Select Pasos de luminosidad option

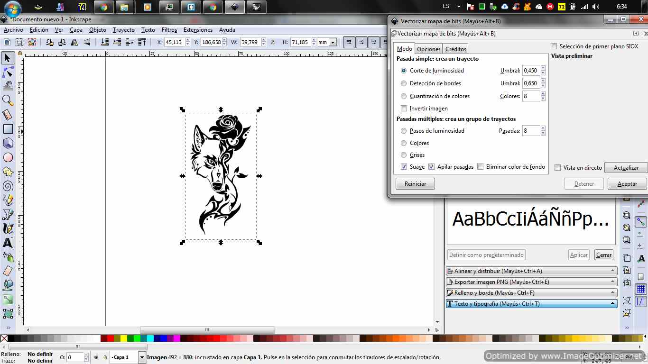(404, 131)
